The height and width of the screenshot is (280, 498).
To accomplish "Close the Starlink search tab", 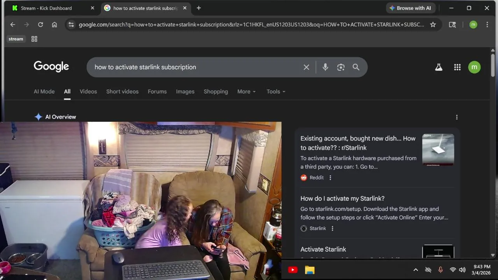I will (x=185, y=8).
